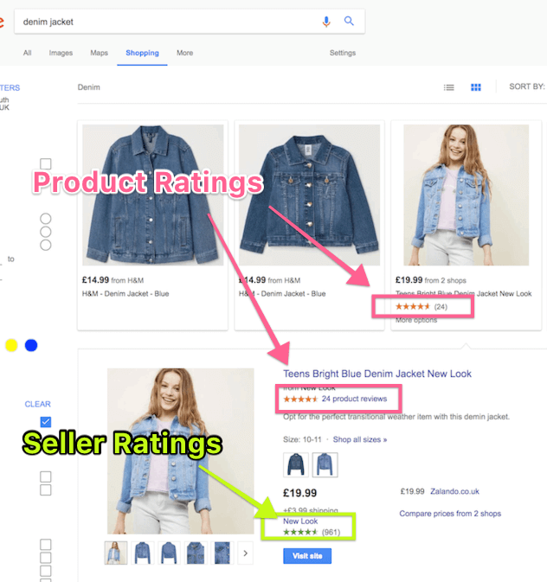This screenshot has width=547, height=582.
Task: Click the magnifying glass search icon
Action: 349,21
